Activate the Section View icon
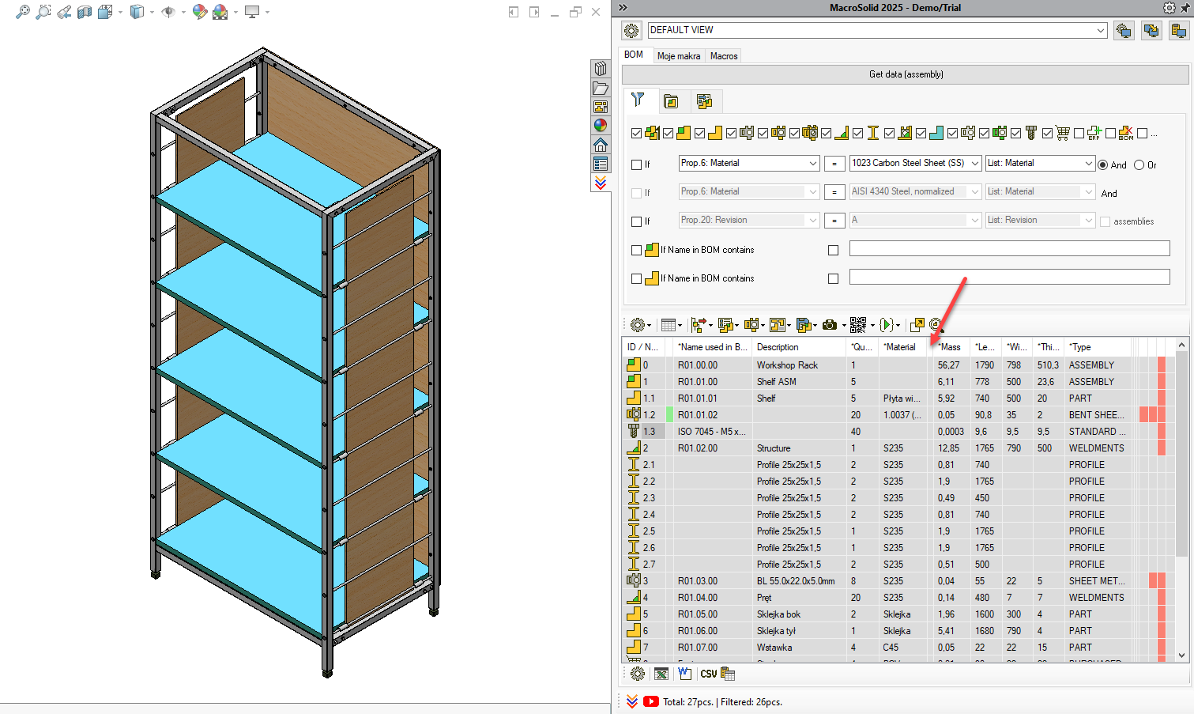Viewport: 1194px width, 714px height. pos(85,12)
